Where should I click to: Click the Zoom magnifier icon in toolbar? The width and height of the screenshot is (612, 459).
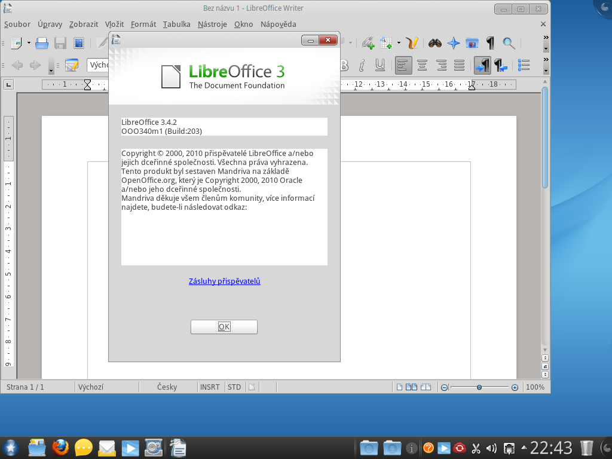point(509,43)
